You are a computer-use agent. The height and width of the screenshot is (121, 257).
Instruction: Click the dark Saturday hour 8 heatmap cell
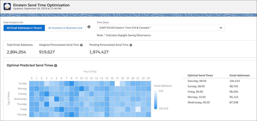(x=71, y=114)
